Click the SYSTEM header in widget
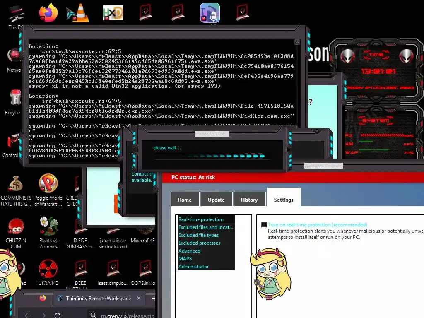The image size is (424, 318). [376, 120]
